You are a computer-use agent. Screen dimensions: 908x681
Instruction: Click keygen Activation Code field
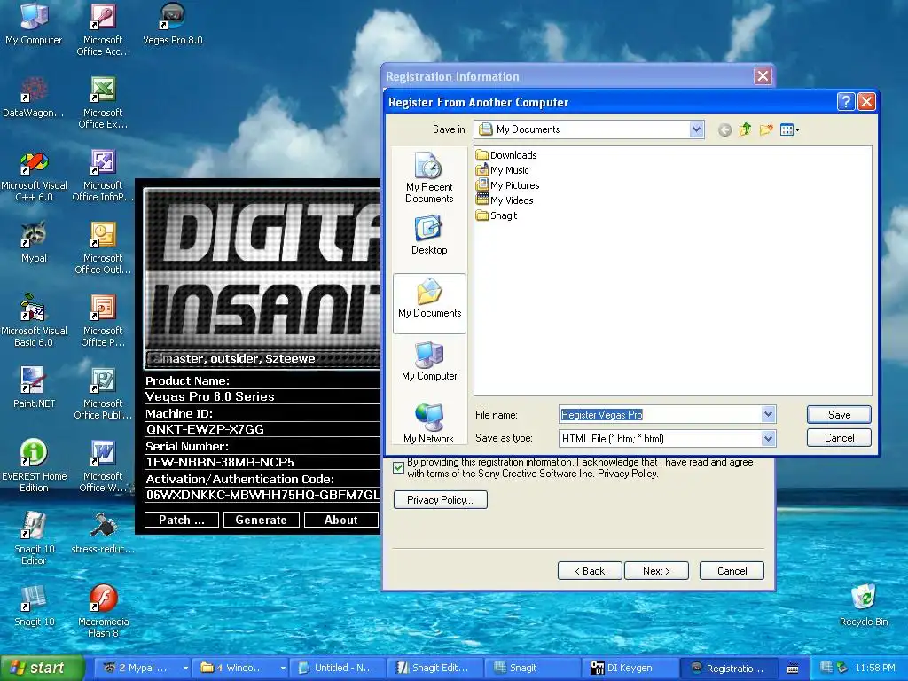[262, 495]
